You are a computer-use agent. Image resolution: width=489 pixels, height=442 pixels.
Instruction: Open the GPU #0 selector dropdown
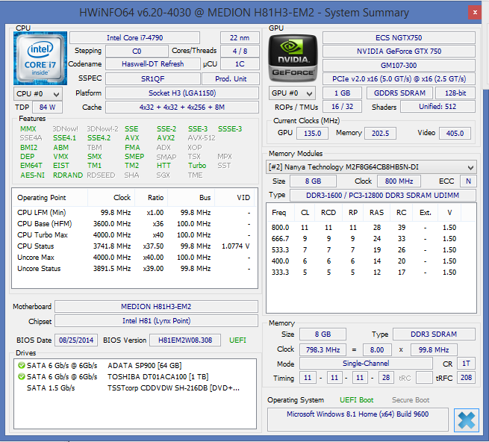pos(292,93)
